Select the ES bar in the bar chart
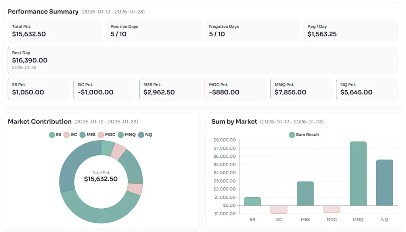Viewport: 406px width, 232px height. coord(253,201)
